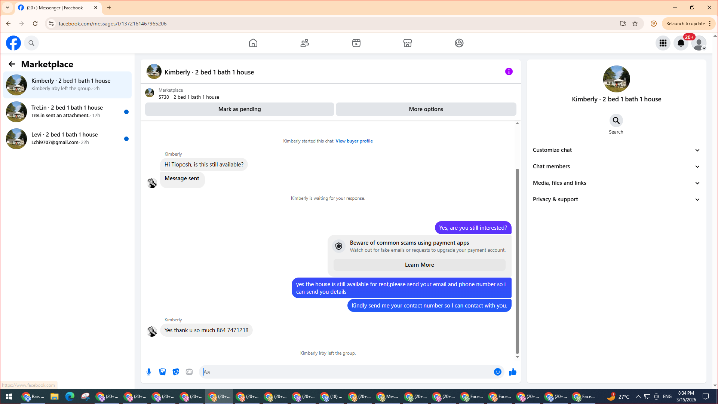Open a new browser tab
This screenshot has height=404, width=718.
[109, 7]
